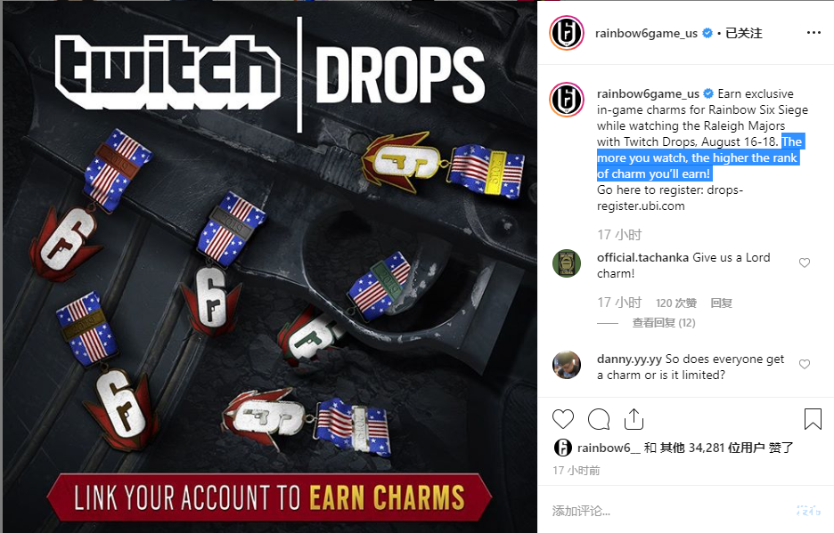Click the Twitch Drops post image
This screenshot has width=834, height=533.
270,267
